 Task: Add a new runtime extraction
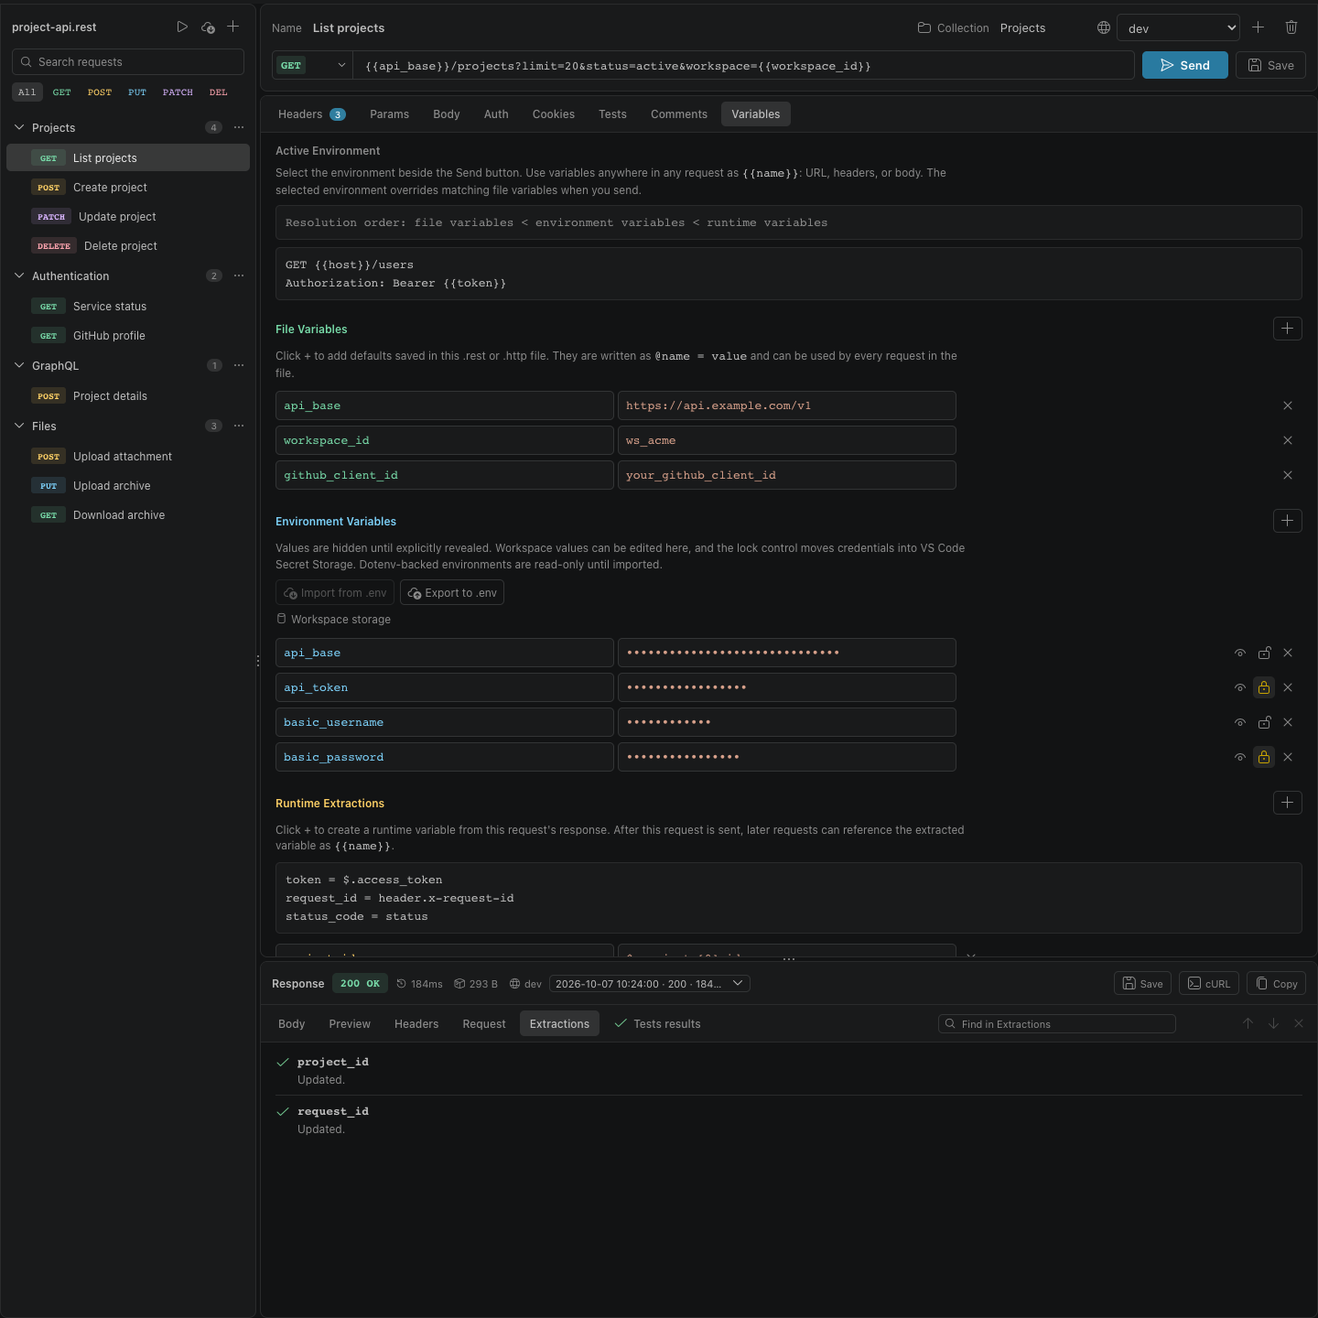coord(1288,803)
